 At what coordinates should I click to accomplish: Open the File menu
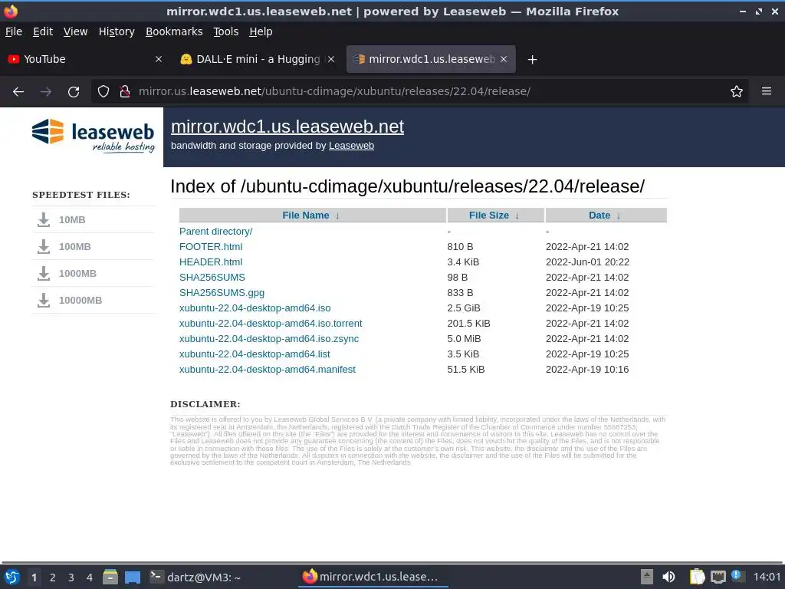[x=14, y=31]
